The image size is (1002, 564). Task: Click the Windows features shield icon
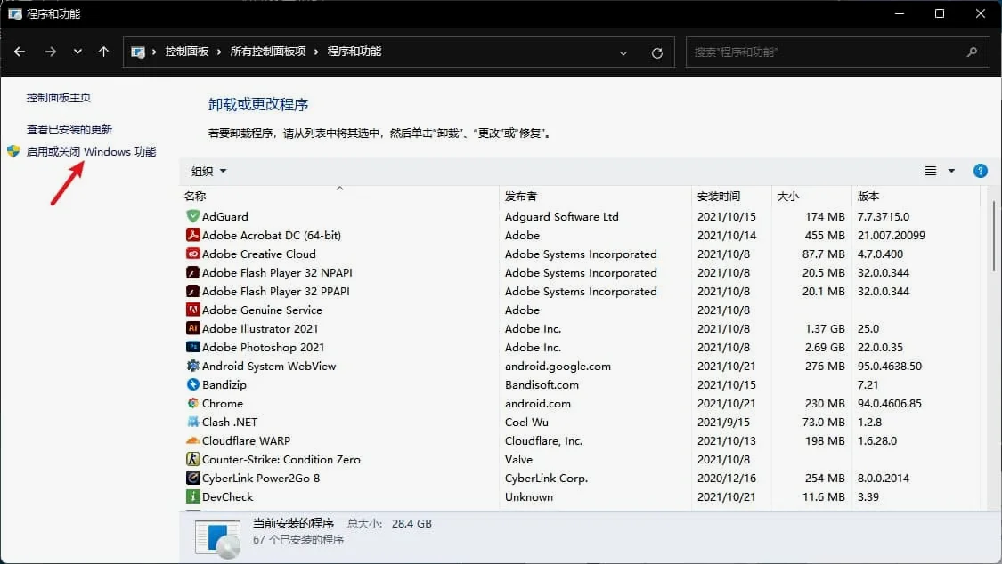(x=13, y=152)
